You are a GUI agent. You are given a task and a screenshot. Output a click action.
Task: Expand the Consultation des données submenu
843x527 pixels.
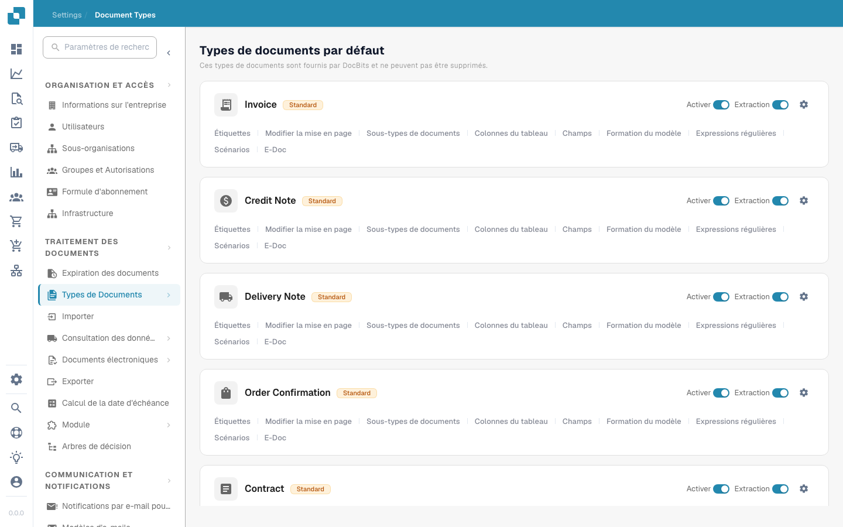(x=169, y=338)
